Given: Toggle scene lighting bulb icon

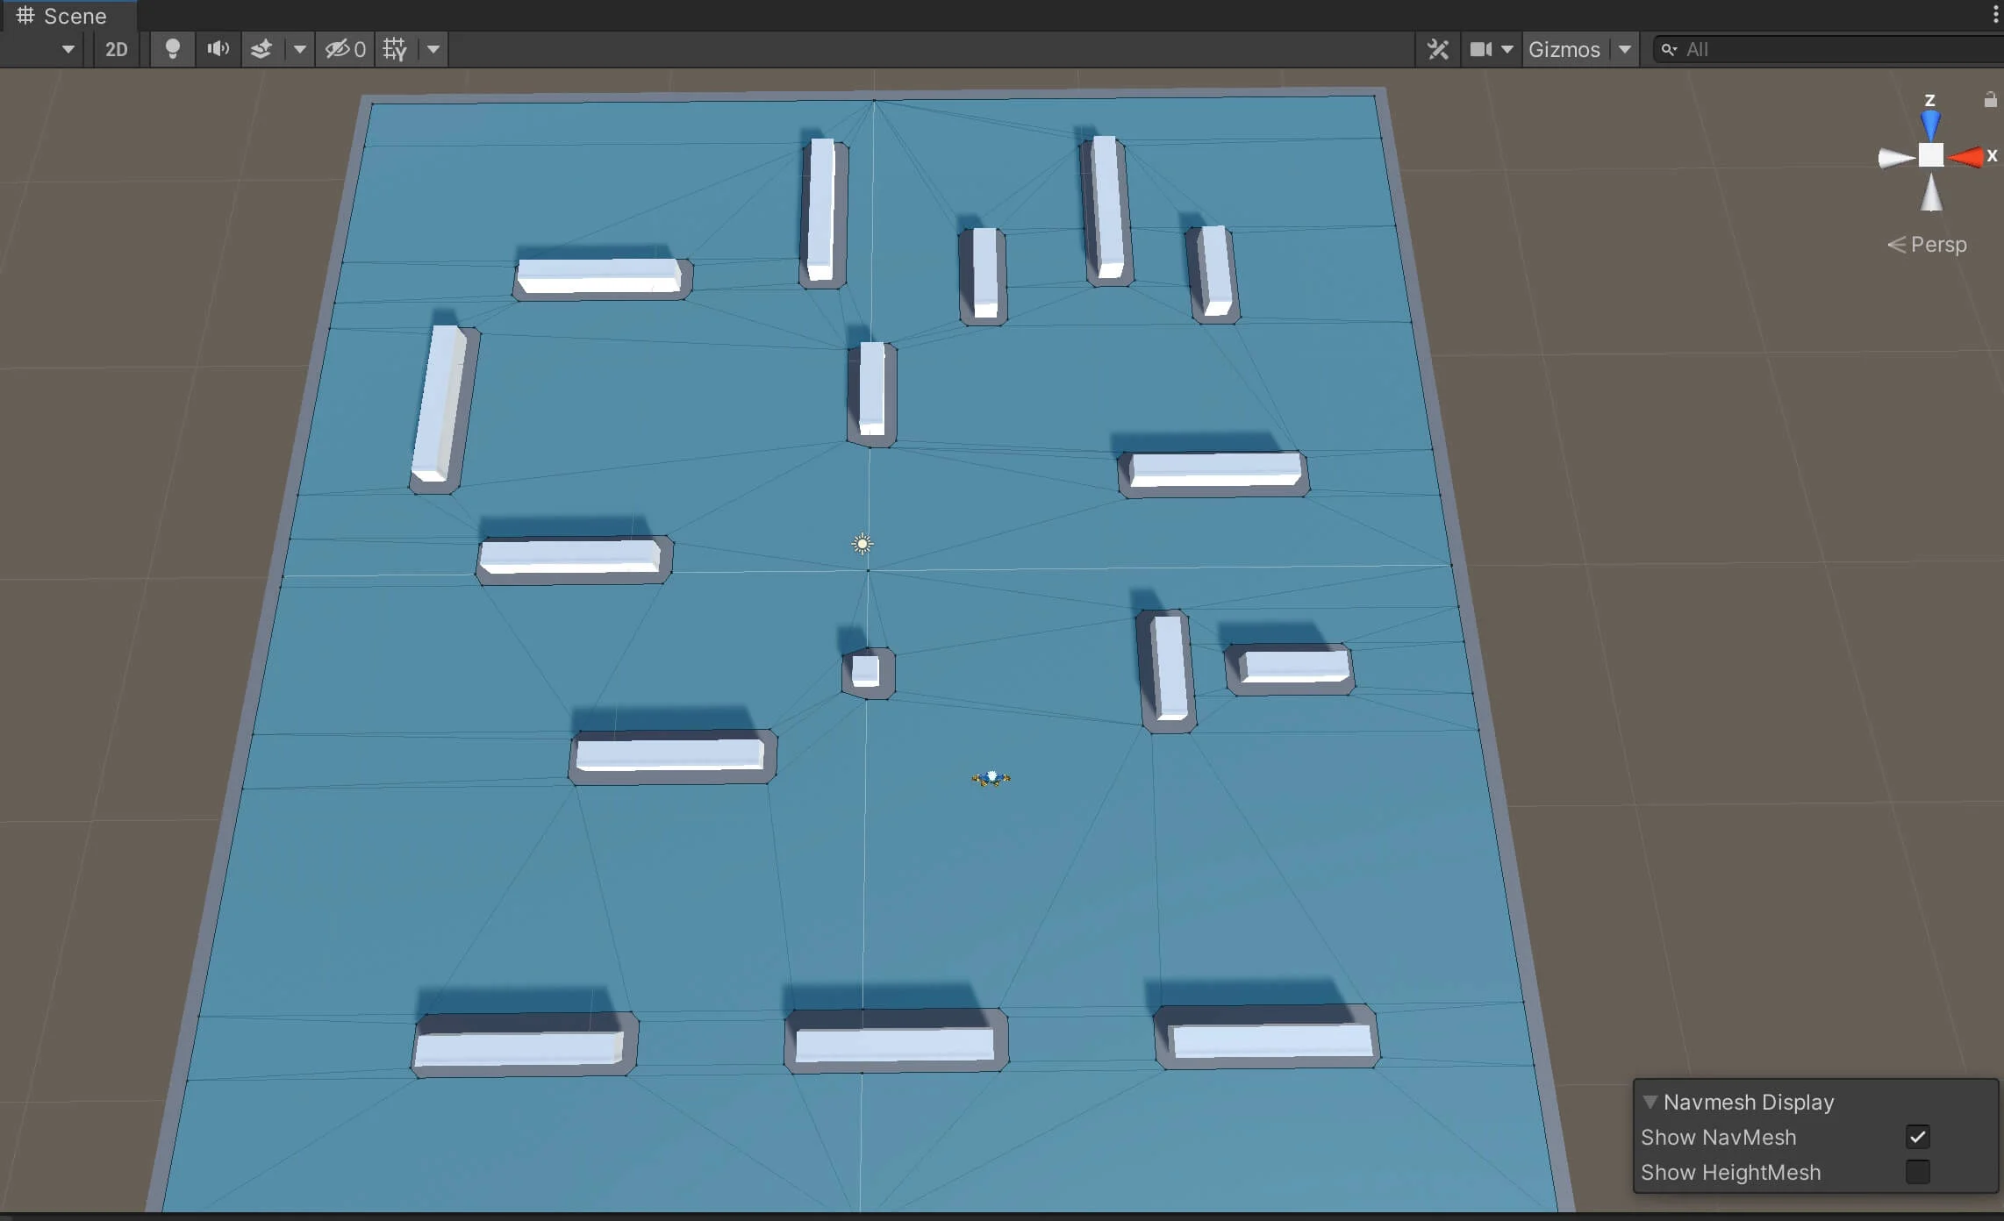Looking at the screenshot, I should click(173, 49).
